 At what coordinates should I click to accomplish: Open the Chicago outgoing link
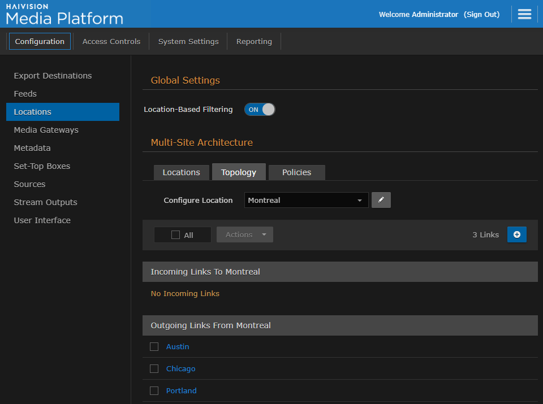180,368
